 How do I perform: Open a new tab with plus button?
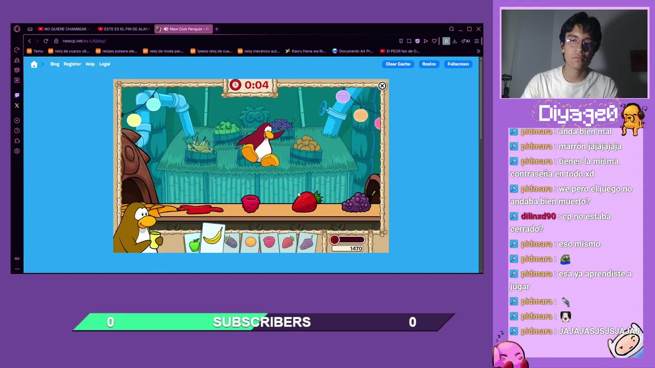click(216, 29)
